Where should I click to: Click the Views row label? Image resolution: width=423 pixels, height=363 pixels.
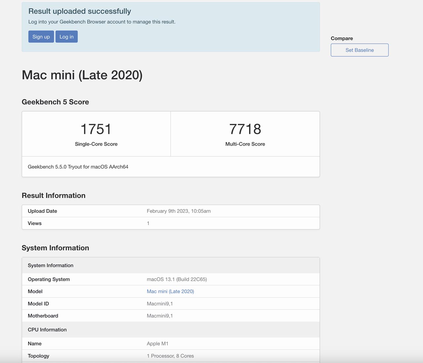tap(35, 223)
